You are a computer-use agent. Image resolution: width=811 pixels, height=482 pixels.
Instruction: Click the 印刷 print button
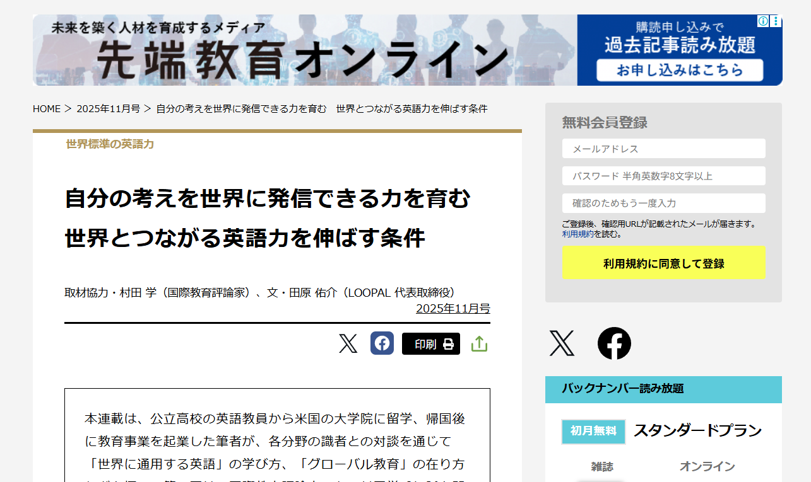[x=431, y=344]
